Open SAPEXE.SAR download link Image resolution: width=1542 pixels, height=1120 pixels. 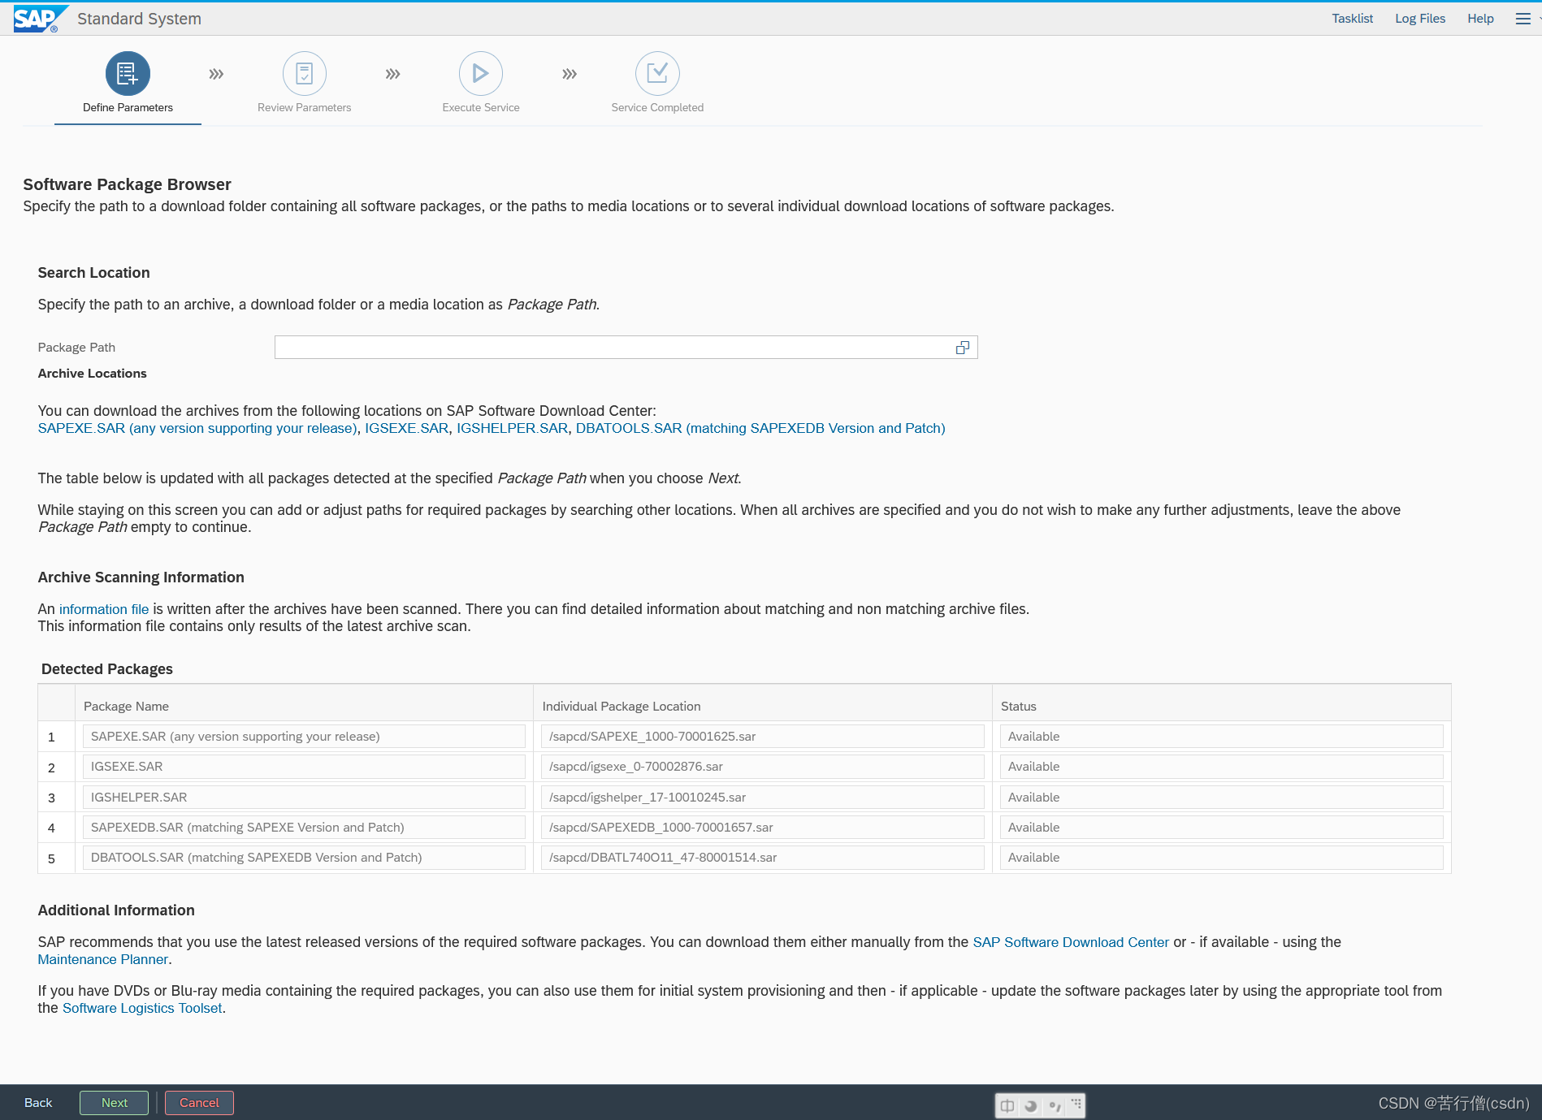pyautogui.click(x=197, y=428)
